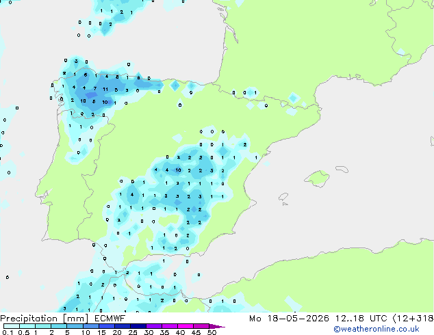This screenshot has height=335, width=434.
Task: Click the "ECMWF" model label
Action: (110, 319)
